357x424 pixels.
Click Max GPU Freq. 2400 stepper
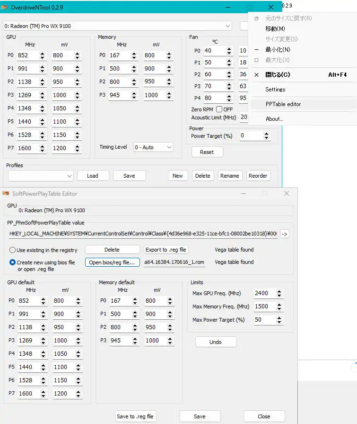(279, 293)
